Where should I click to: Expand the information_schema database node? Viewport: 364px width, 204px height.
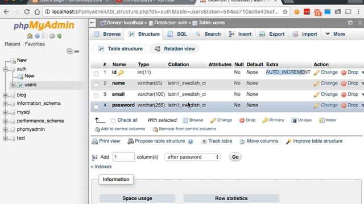coord(6,104)
